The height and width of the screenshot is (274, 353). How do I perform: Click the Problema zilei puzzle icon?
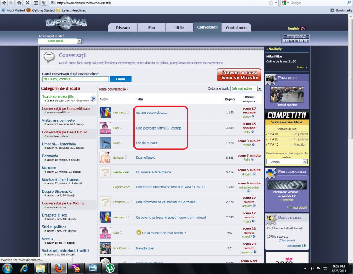pyautogui.click(x=271, y=173)
